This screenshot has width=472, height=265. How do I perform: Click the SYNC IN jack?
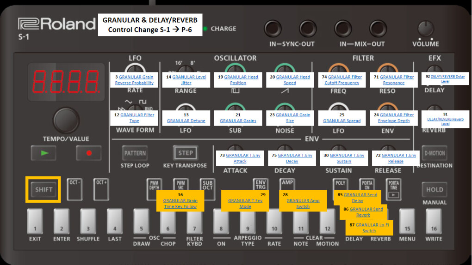[273, 29]
